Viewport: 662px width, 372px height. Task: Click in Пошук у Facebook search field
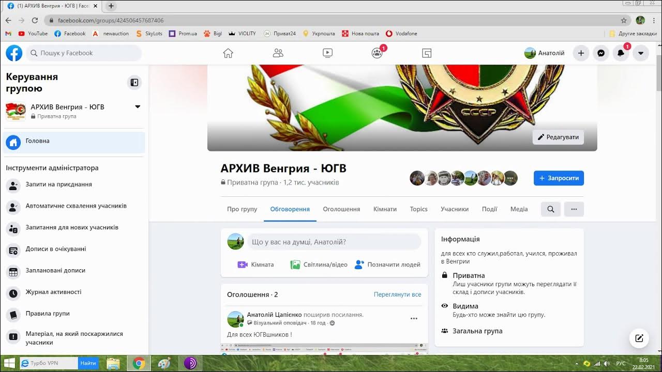pyautogui.click(x=84, y=53)
